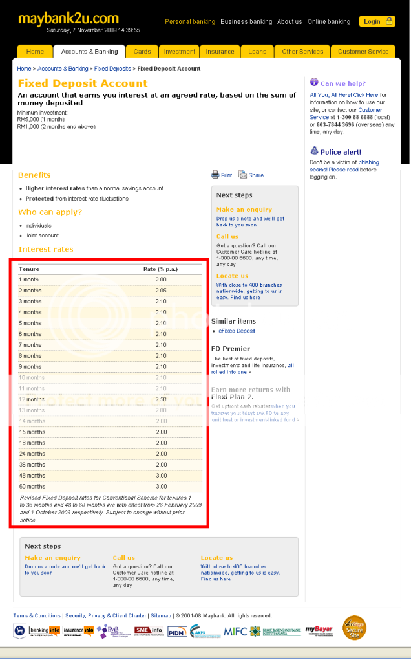Click the banking info logo

(x=44, y=630)
